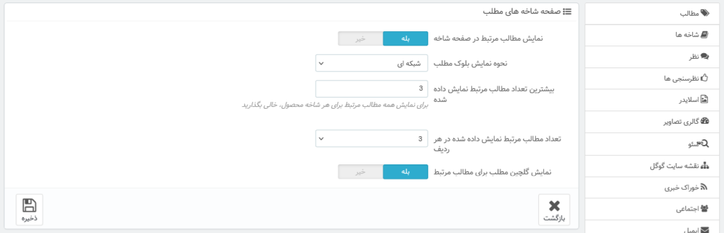724x233 pixels.
Task: Click the thumbs-up icon for نظرسنجی ها
Action: (705, 78)
